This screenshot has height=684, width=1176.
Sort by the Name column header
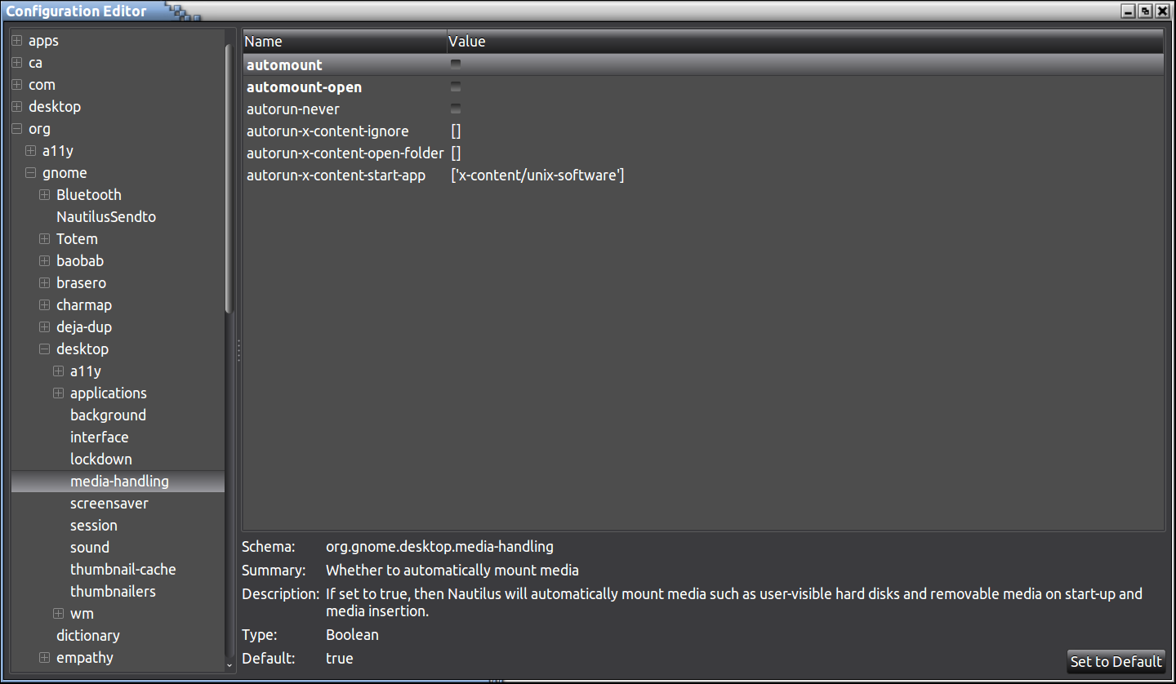[x=345, y=42]
